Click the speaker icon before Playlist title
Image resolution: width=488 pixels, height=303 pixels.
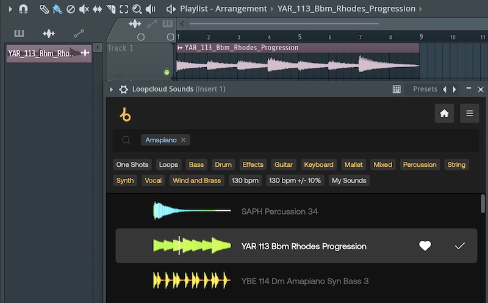[171, 9]
